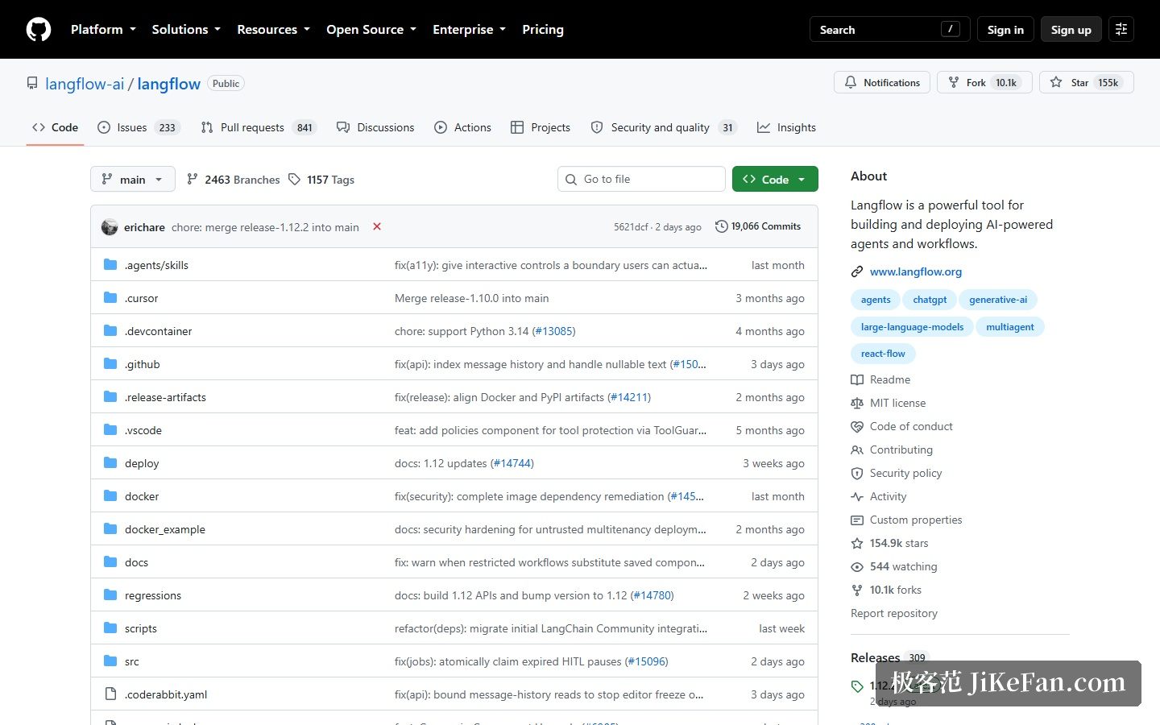Open the appearance settings icon beside Sign up
Viewport: 1160px width, 725px height.
coord(1121,29)
